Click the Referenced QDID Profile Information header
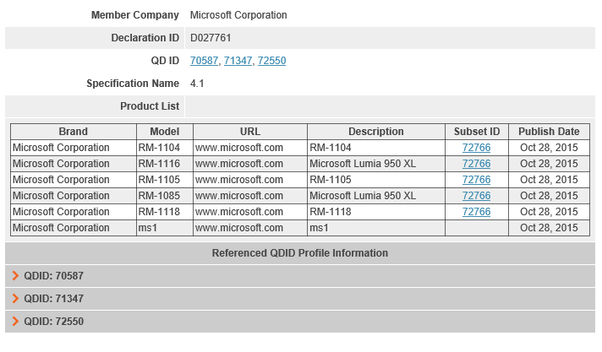Image resolution: width=602 pixels, height=352 pixels. (x=300, y=253)
